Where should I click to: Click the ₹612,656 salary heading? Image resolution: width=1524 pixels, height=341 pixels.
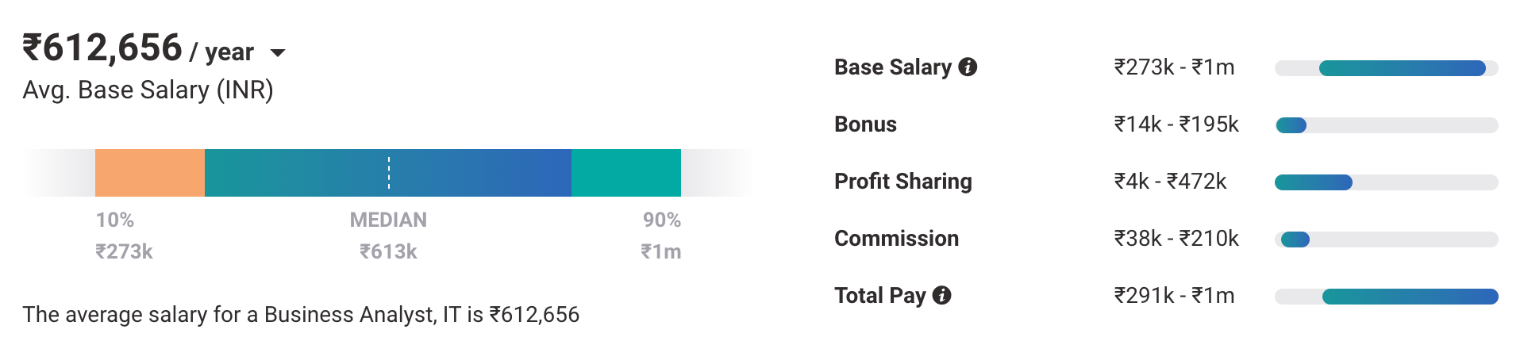click(102, 48)
